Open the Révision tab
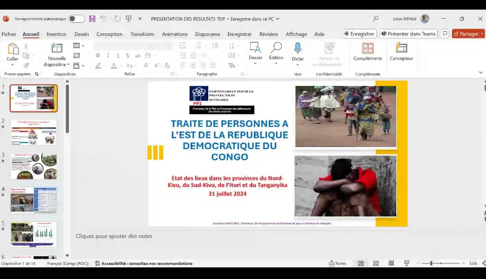 (x=269, y=34)
